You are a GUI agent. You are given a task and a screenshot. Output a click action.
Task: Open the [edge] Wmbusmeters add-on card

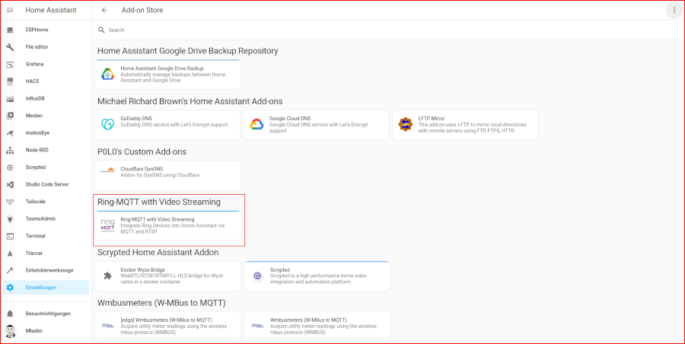(167, 326)
